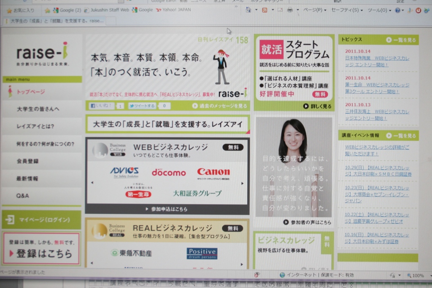Expand the RSS feeds dropdown arrow

coord(273,10)
